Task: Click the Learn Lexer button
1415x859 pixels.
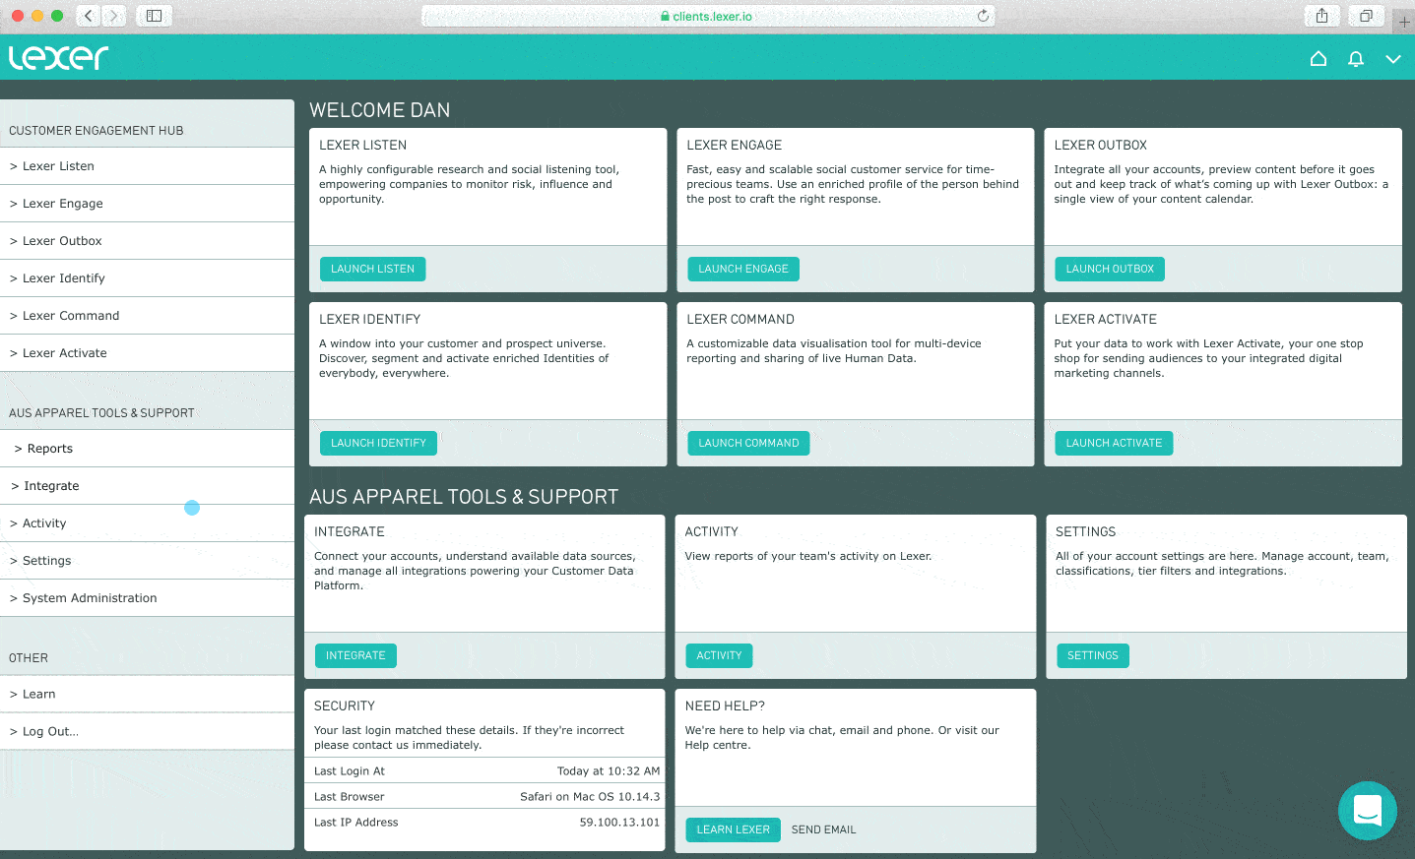Action: coord(734,829)
